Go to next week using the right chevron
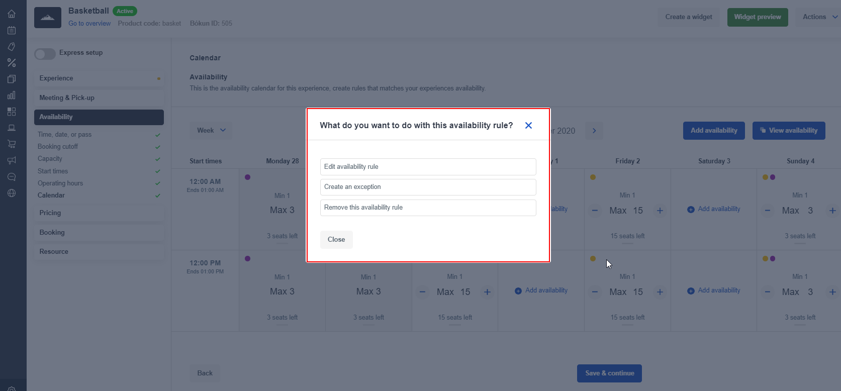The height and width of the screenshot is (391, 841). 594,131
